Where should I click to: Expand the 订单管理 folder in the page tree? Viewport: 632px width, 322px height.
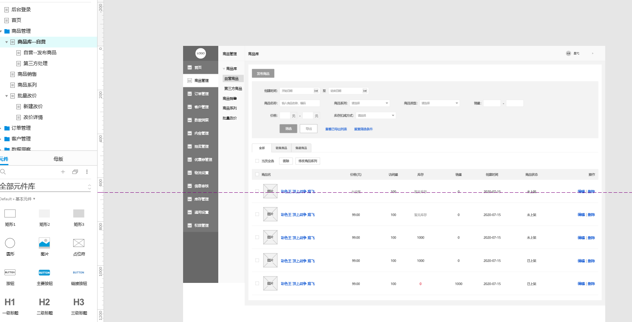(x=1, y=128)
